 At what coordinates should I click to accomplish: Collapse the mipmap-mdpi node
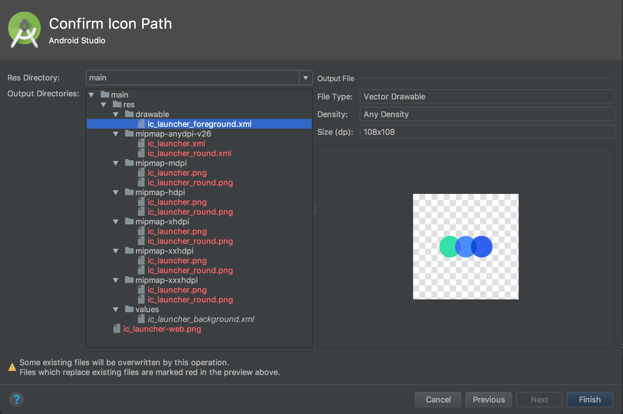[116, 163]
